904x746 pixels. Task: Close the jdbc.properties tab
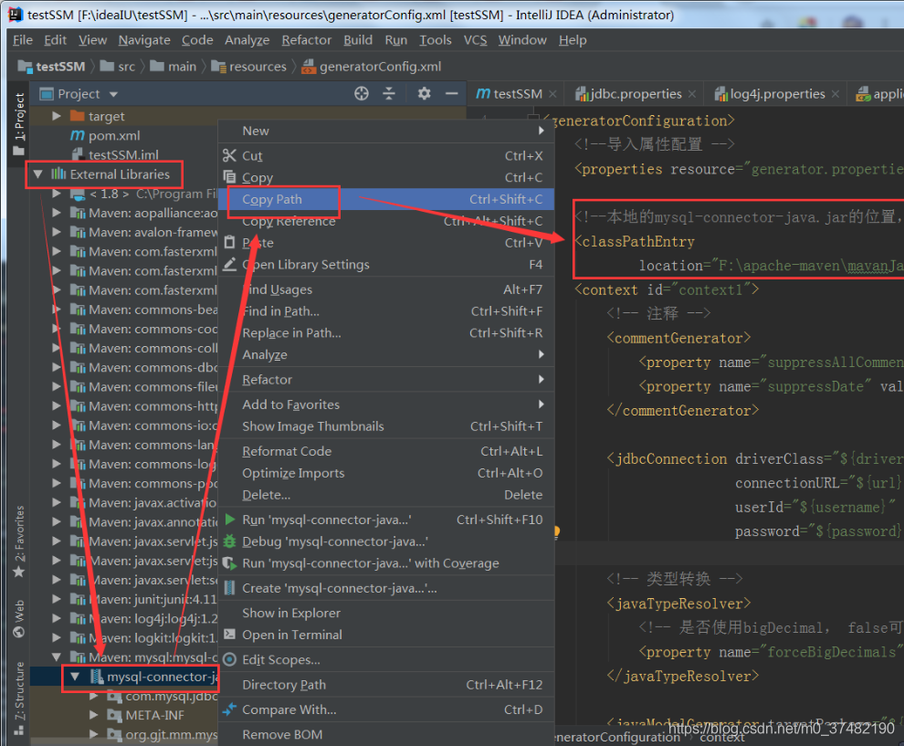pyautogui.click(x=692, y=93)
